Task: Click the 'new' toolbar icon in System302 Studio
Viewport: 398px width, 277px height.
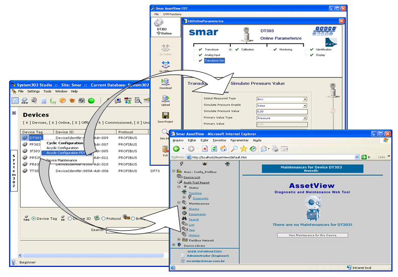Action: click(25, 100)
